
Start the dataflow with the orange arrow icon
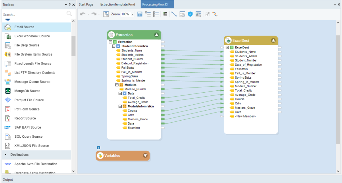coord(215,14)
